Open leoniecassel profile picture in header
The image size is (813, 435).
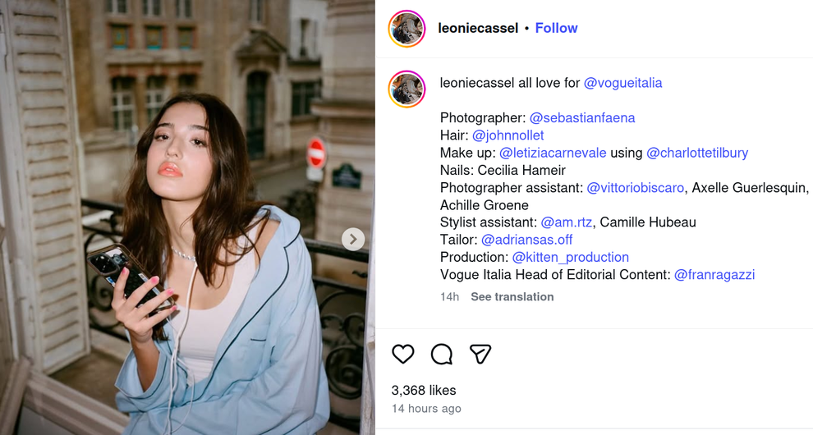[407, 29]
